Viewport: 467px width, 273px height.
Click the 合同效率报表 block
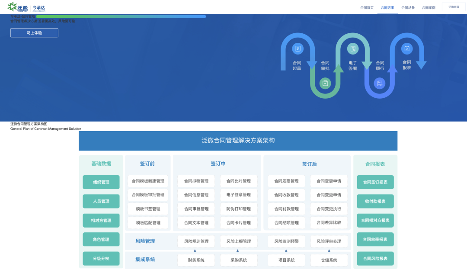point(375,239)
